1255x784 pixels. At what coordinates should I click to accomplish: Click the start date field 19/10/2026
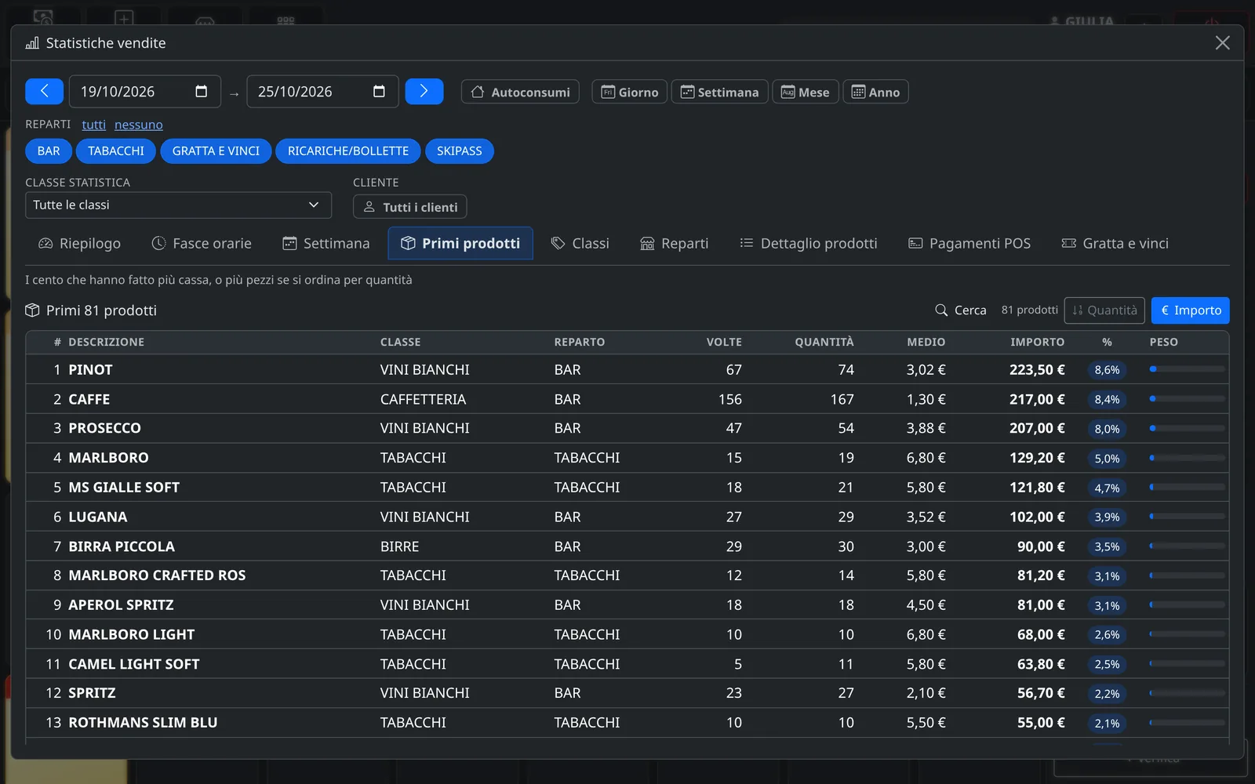[x=145, y=92]
